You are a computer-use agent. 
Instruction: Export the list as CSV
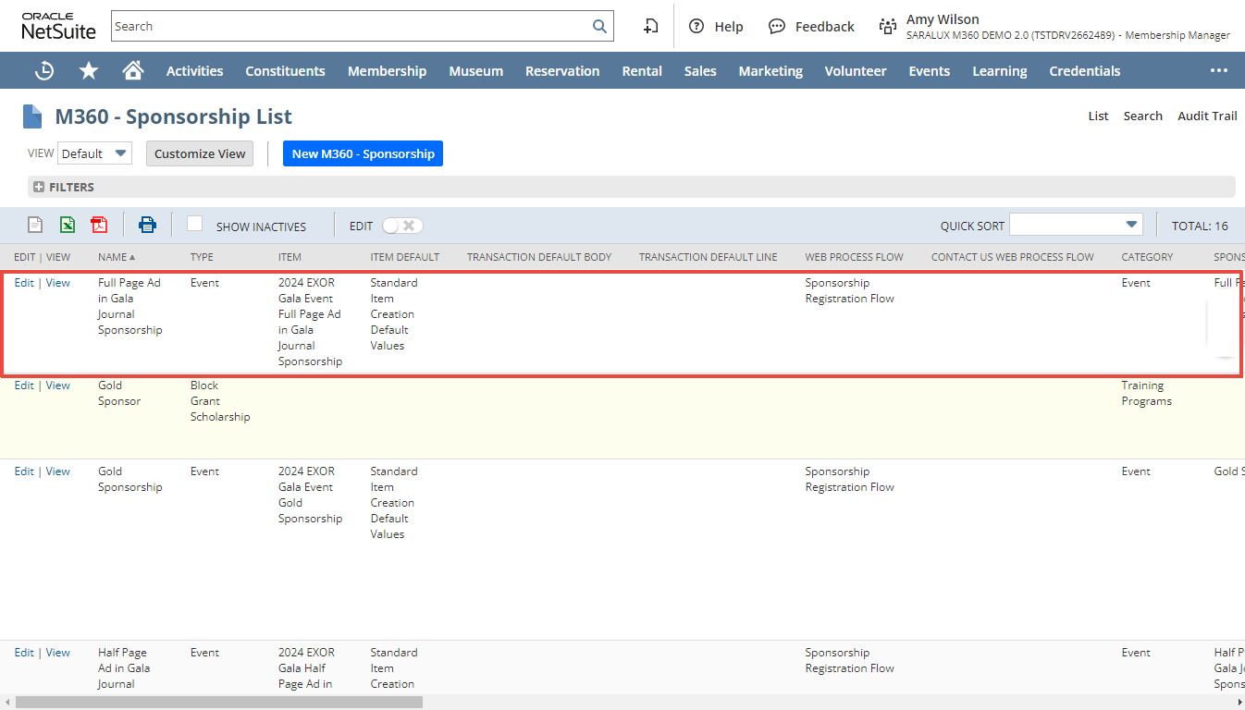point(35,225)
